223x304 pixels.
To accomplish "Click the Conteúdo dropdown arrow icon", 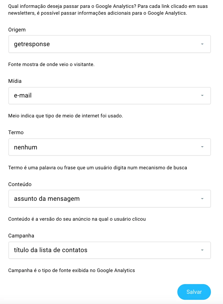I will click(202, 199).
